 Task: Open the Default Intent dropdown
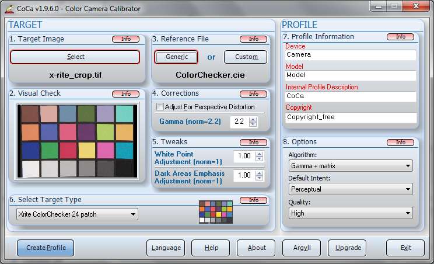(351, 189)
